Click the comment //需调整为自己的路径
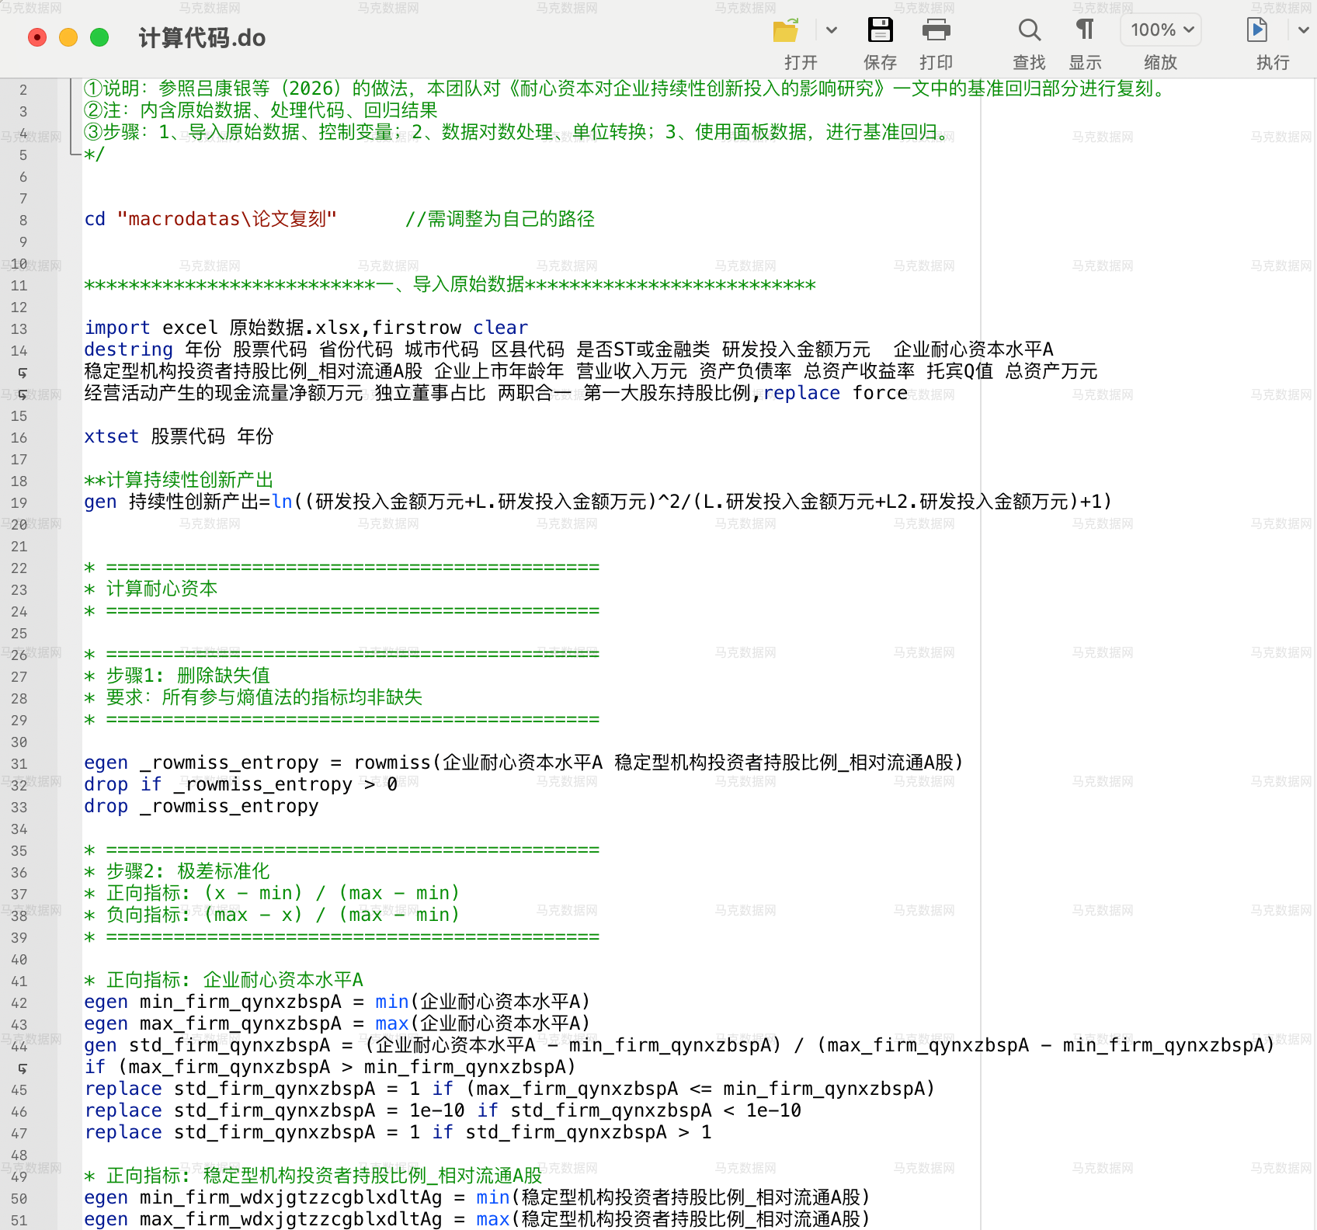Viewport: 1317px width, 1230px height. [500, 219]
